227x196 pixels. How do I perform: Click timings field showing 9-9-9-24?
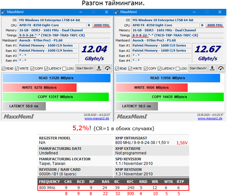(64, 35)
